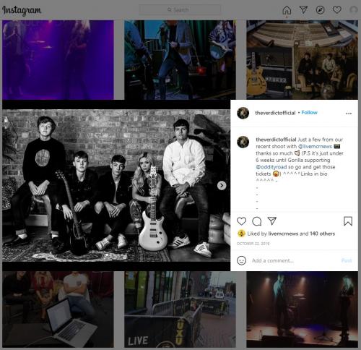Open the October 22, 2019 date link

pos(253,244)
